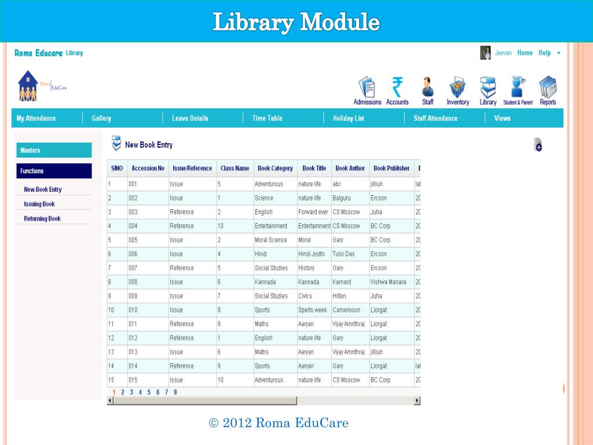Click the Hilton author cell

pos(350,296)
